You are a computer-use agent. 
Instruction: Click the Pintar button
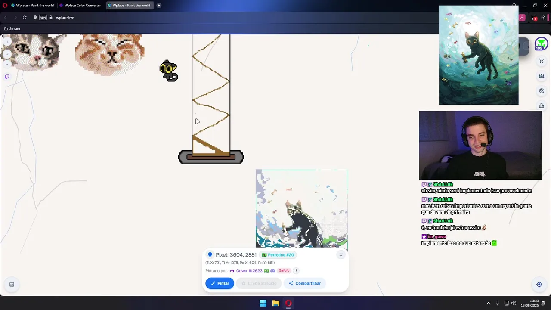tap(220, 283)
